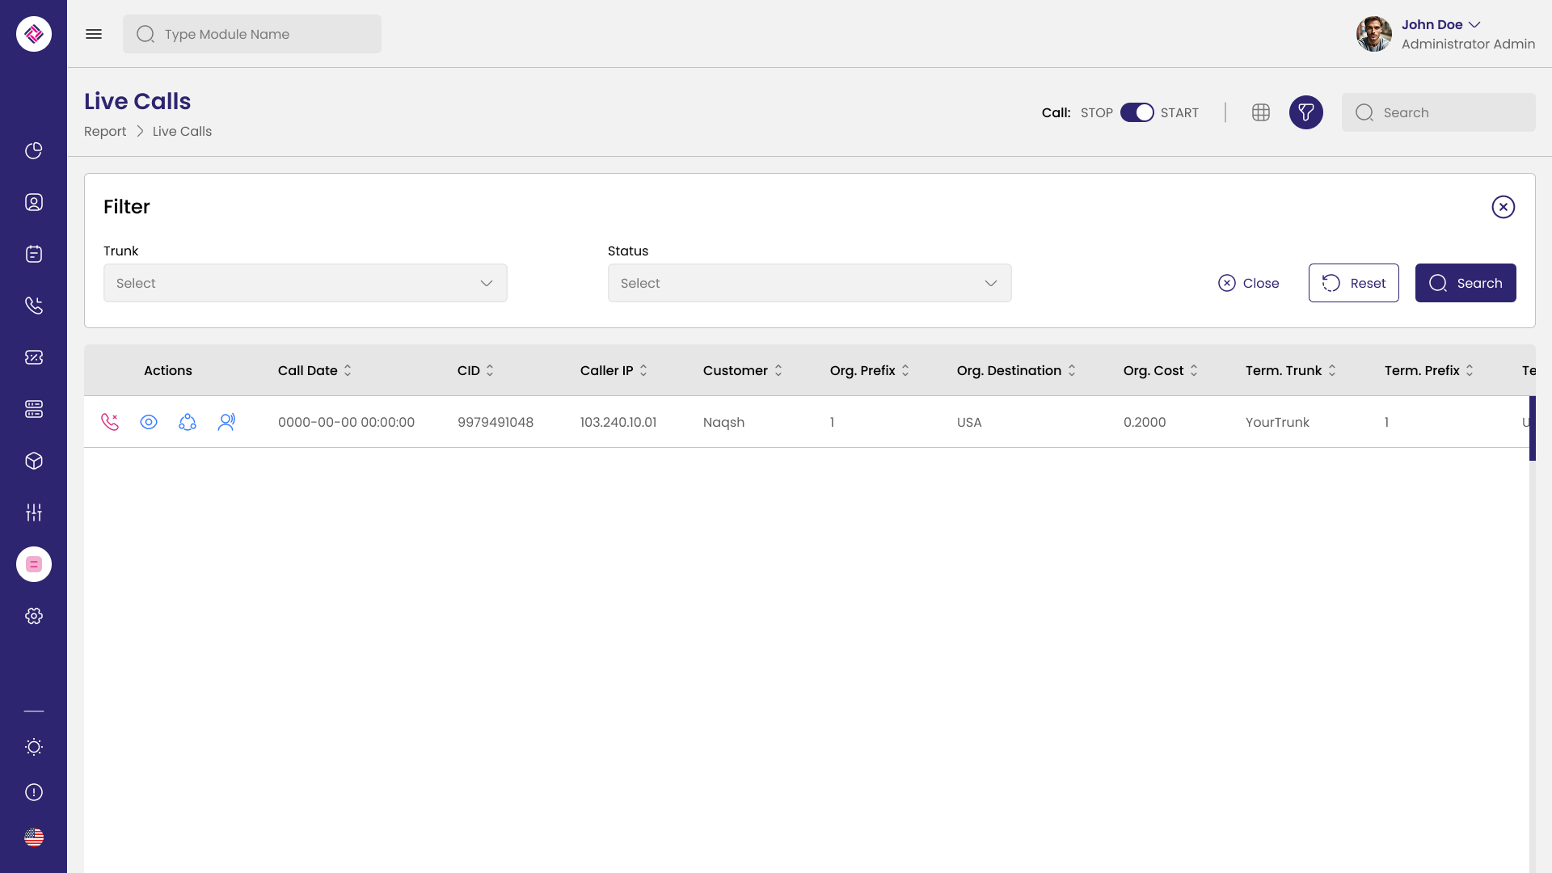Click the hamburger menu icon

pos(94,34)
